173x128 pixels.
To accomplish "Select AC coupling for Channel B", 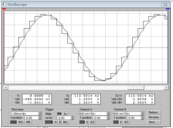I will 116,122.
